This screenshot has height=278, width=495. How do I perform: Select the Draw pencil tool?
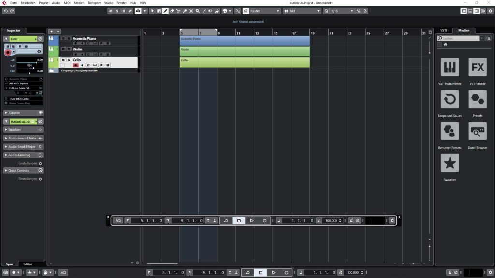click(x=165, y=11)
